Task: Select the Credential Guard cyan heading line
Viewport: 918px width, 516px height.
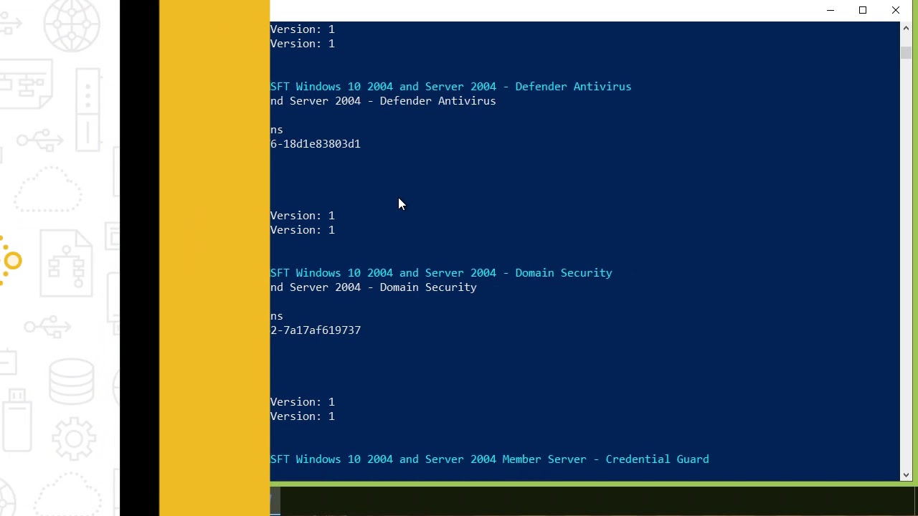Action: click(489, 459)
